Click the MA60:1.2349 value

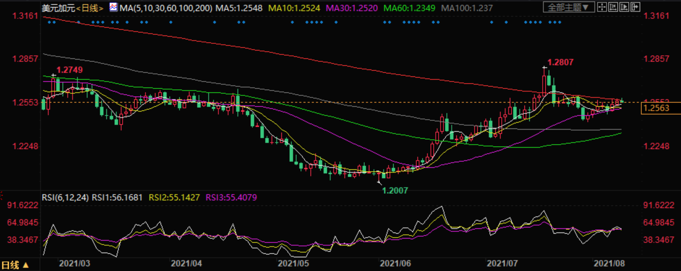[409, 8]
